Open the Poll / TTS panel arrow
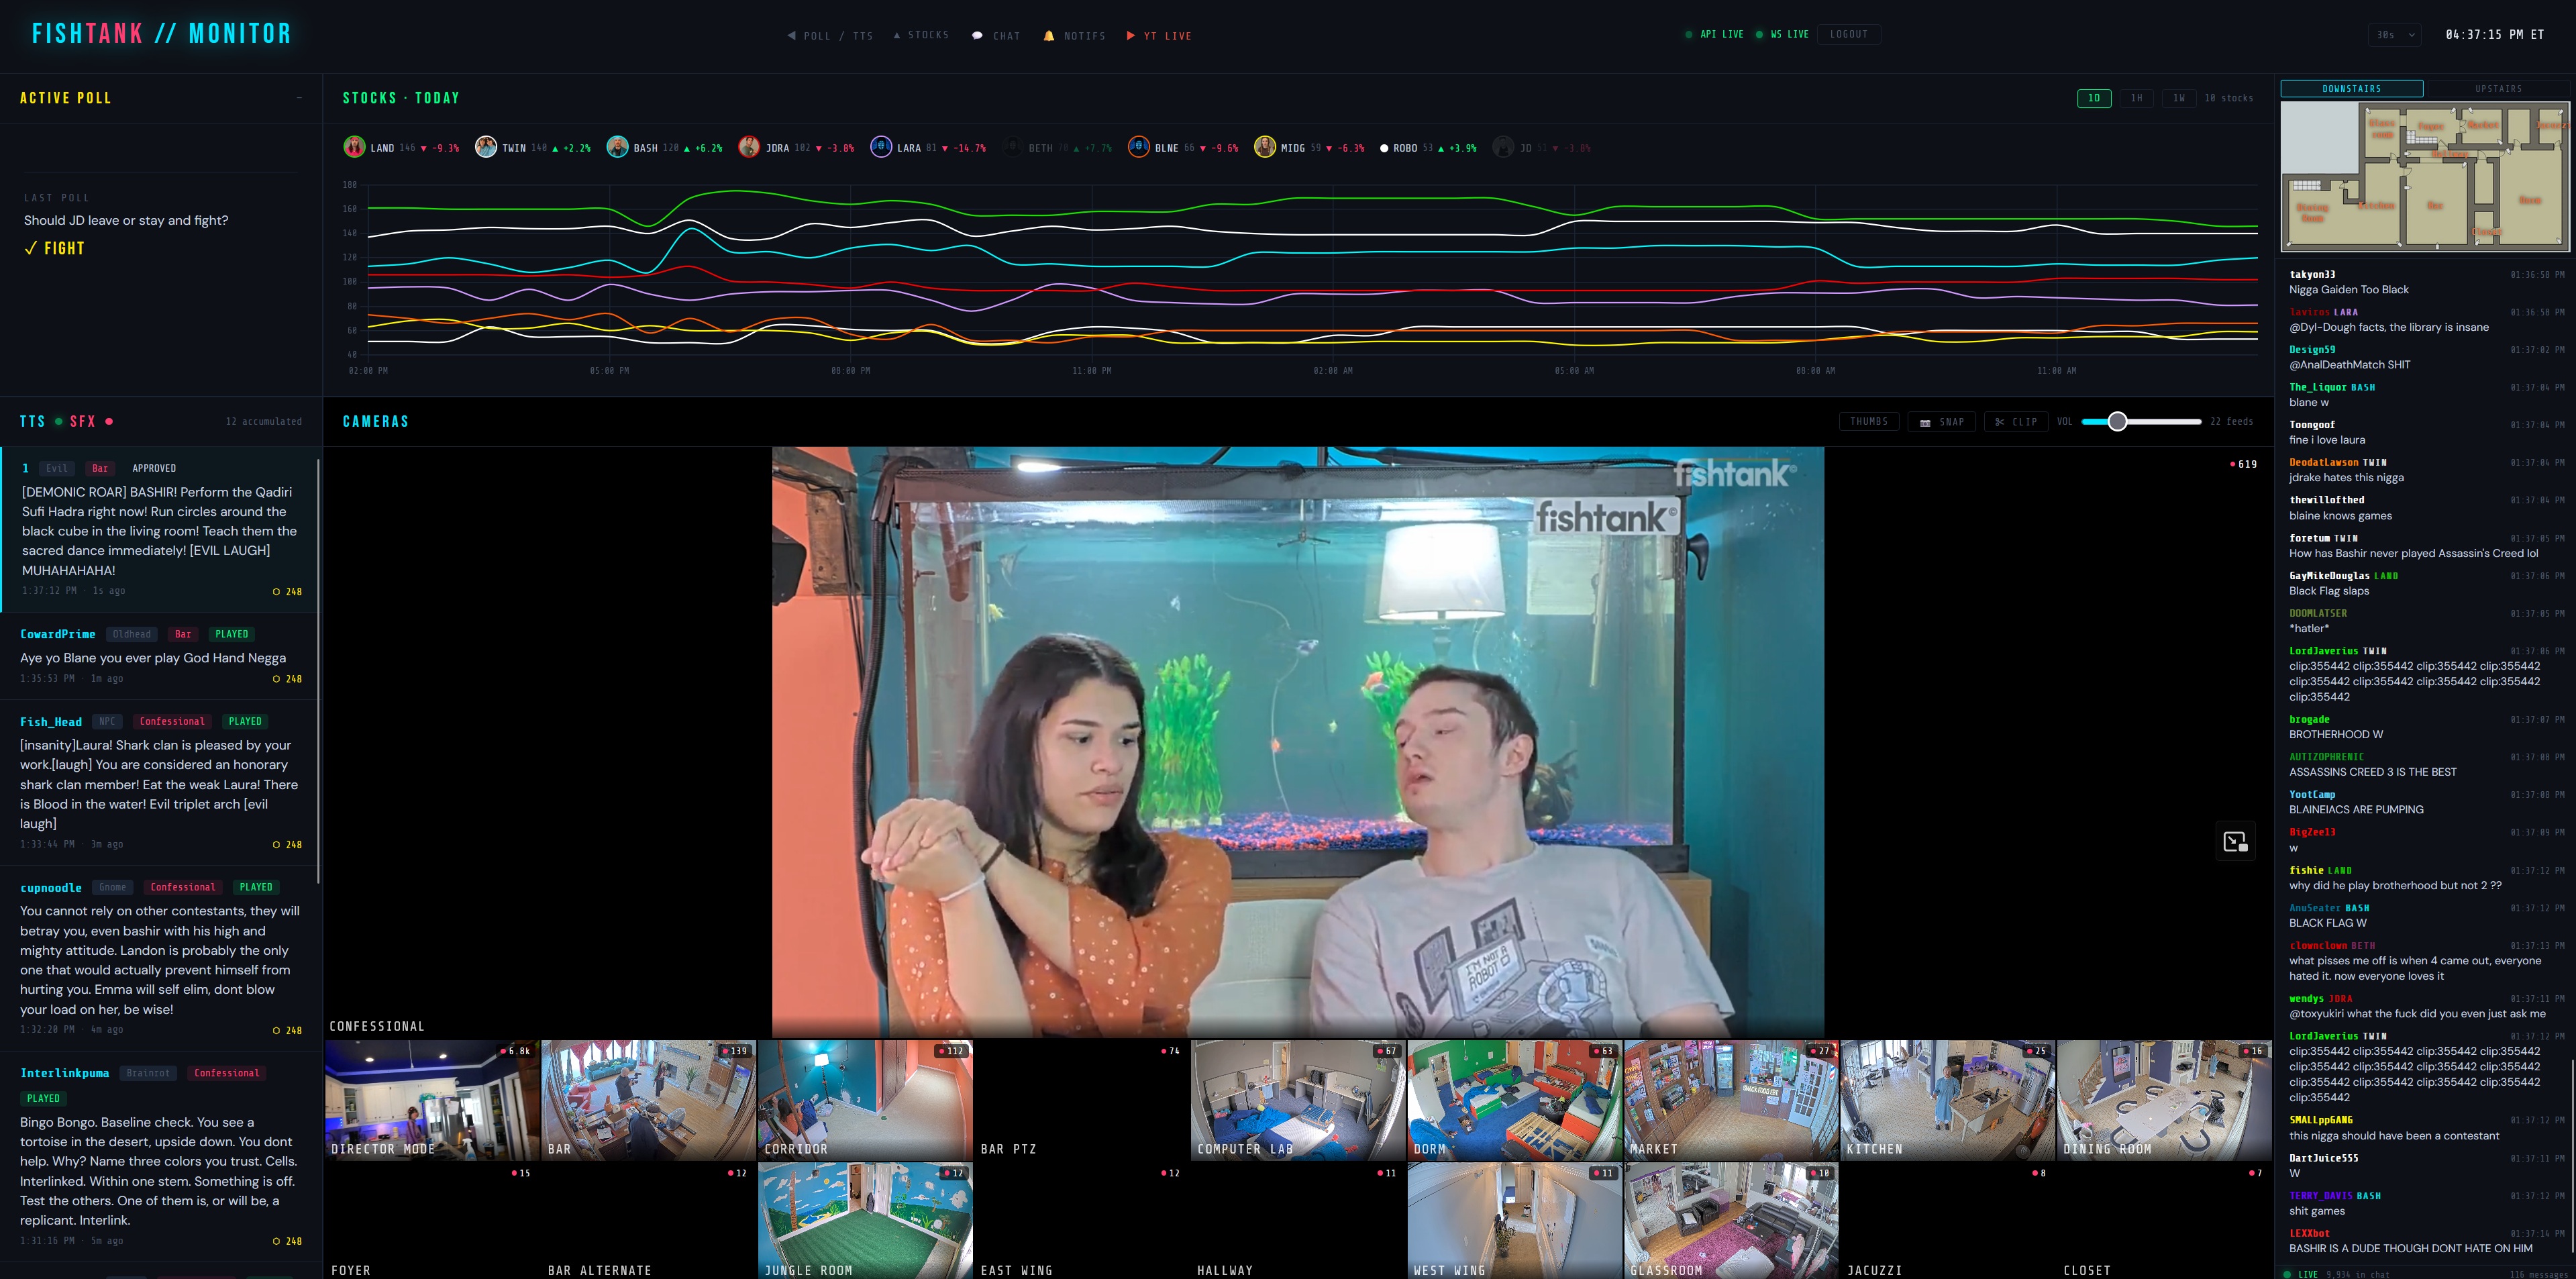This screenshot has height=1279, width=2576. [791, 36]
